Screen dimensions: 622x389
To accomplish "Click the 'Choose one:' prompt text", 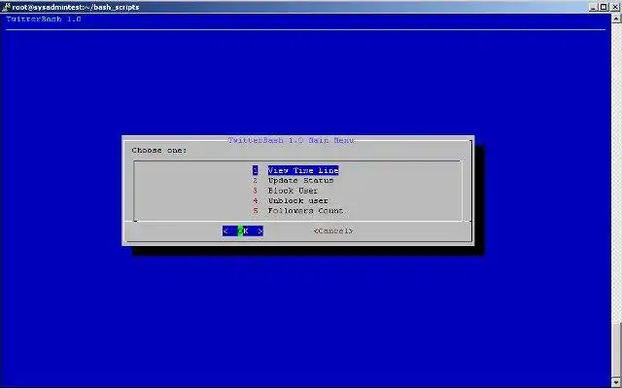I will [159, 151].
